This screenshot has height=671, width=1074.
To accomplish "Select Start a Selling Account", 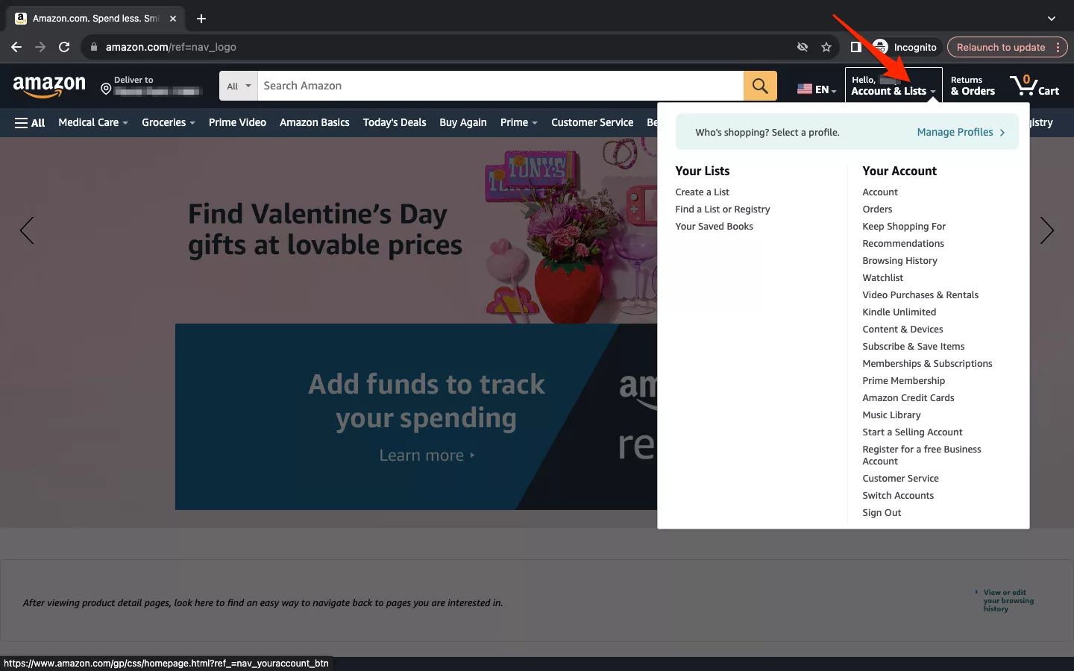I will (x=912, y=432).
